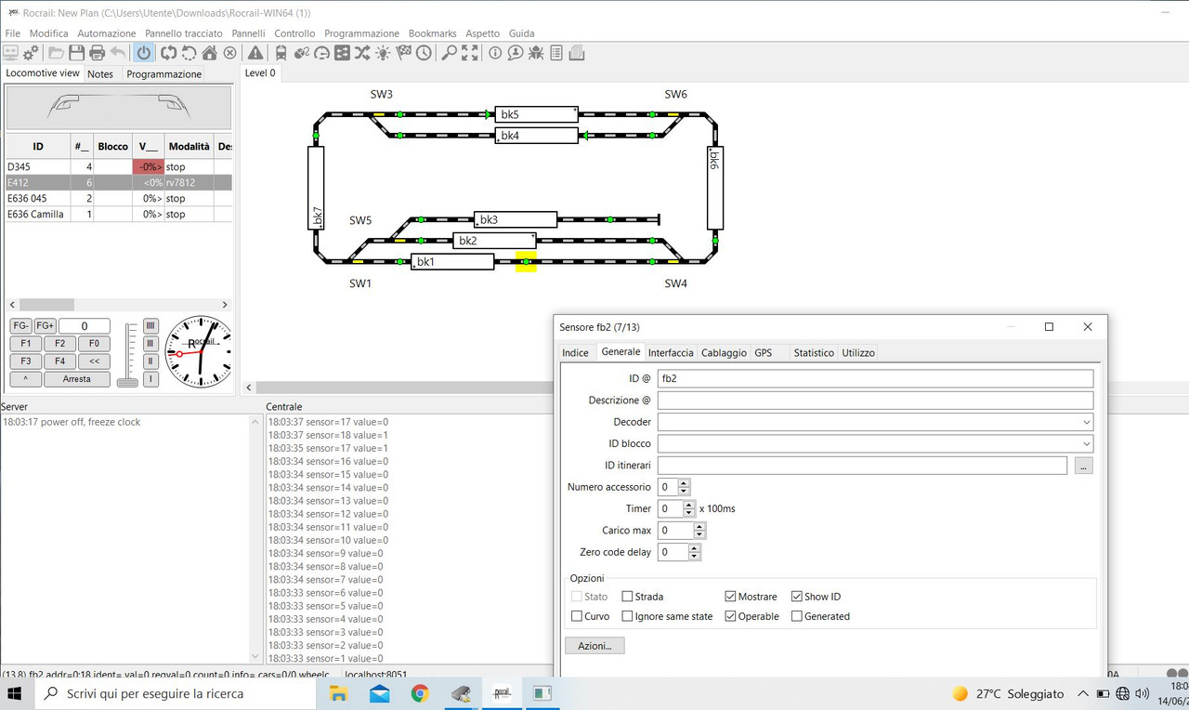1189x710 pixels.
Task: Toggle the light bulb toolbar icon
Action: [384, 53]
